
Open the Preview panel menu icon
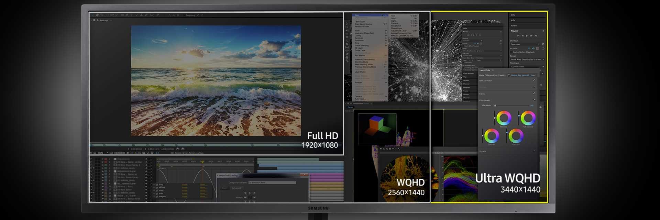coord(543,31)
